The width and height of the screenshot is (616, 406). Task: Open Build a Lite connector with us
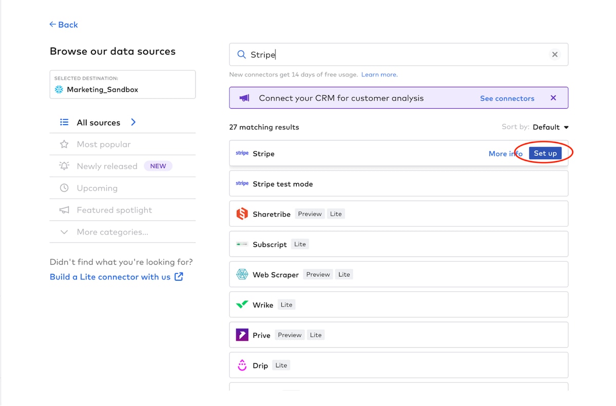coord(110,277)
